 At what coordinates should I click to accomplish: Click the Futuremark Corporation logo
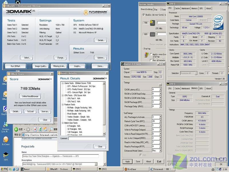(x=96, y=13)
